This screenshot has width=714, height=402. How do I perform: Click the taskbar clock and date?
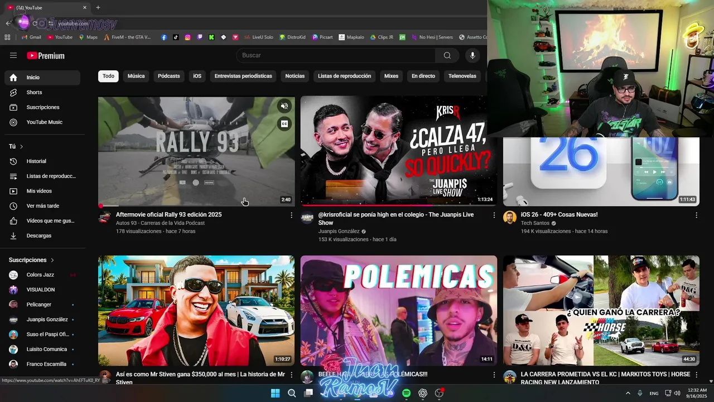[x=697, y=393]
